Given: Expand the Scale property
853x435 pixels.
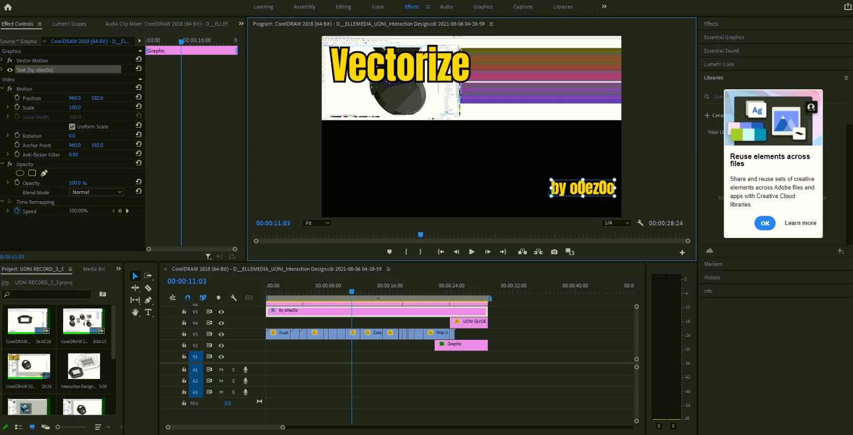Looking at the screenshot, I should (x=7, y=107).
